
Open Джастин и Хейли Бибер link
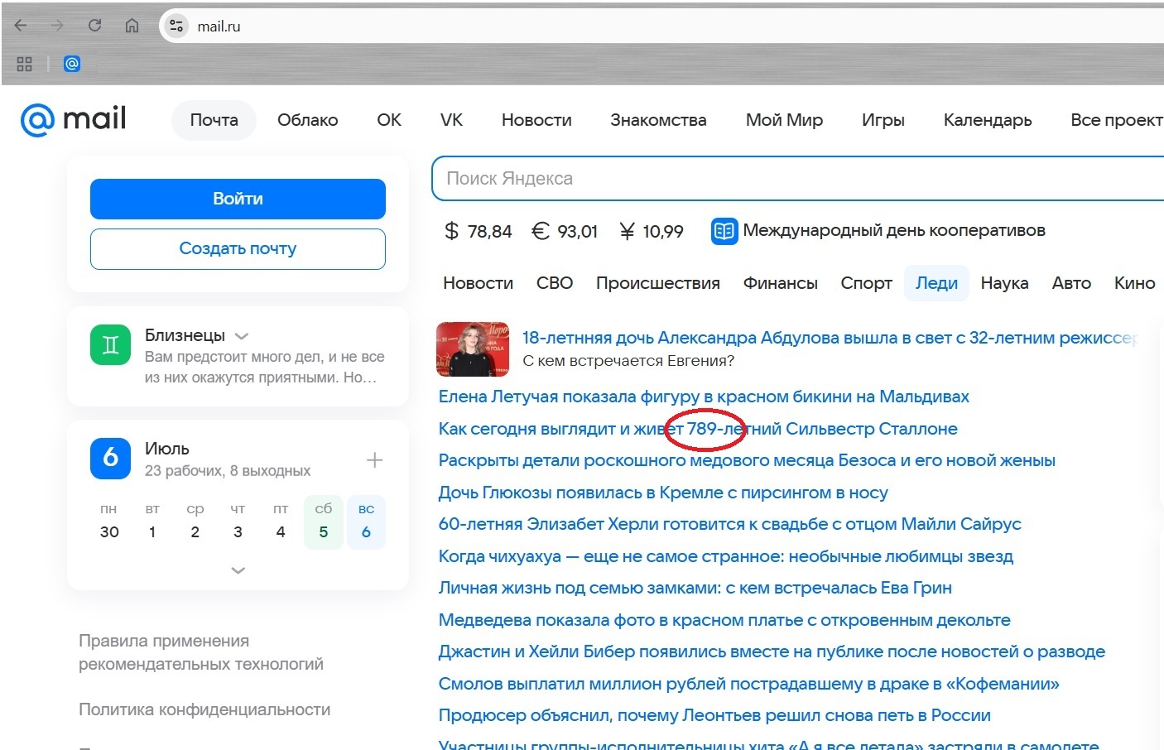click(x=772, y=651)
